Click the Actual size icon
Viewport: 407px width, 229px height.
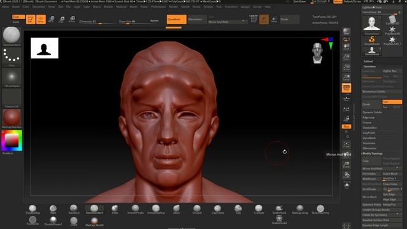(x=346, y=67)
